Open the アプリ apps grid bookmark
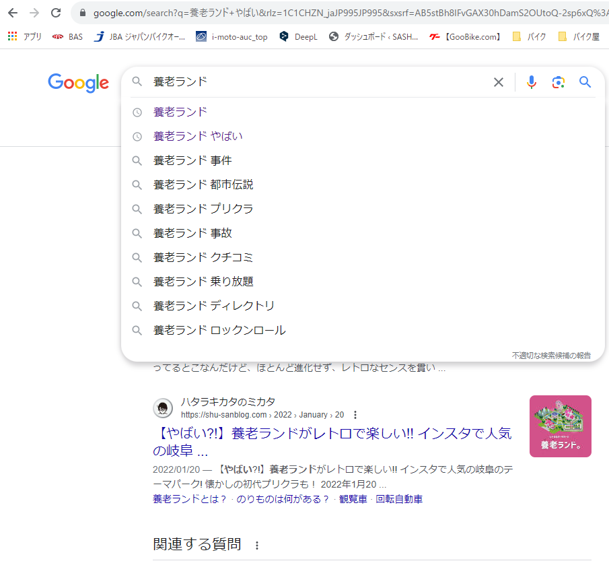This screenshot has height=561, width=609. (24, 36)
